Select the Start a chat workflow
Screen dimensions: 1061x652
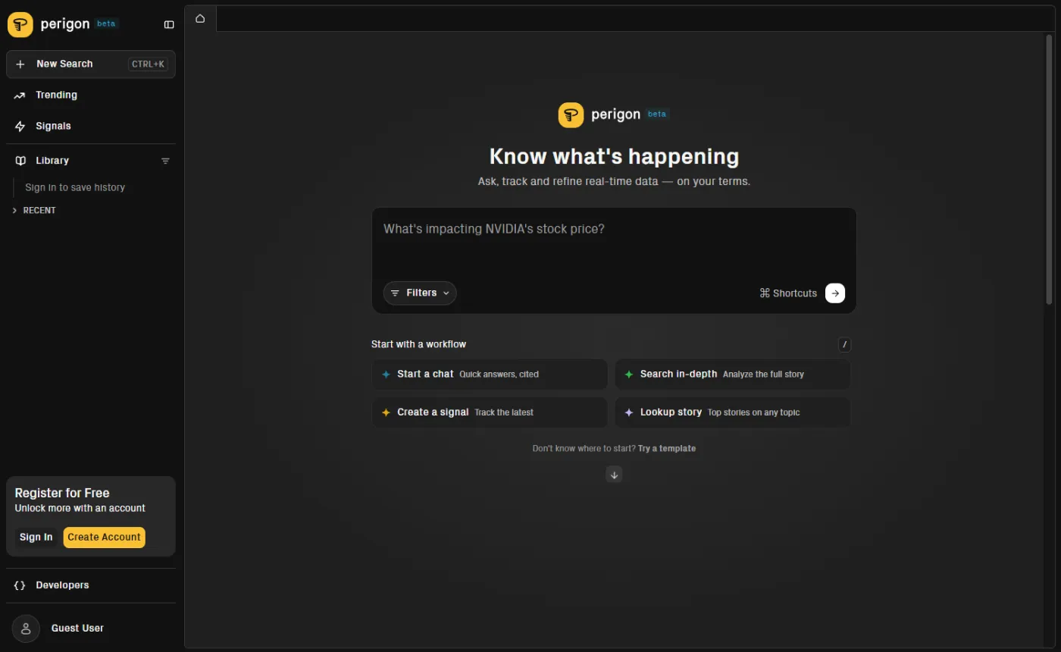point(490,374)
